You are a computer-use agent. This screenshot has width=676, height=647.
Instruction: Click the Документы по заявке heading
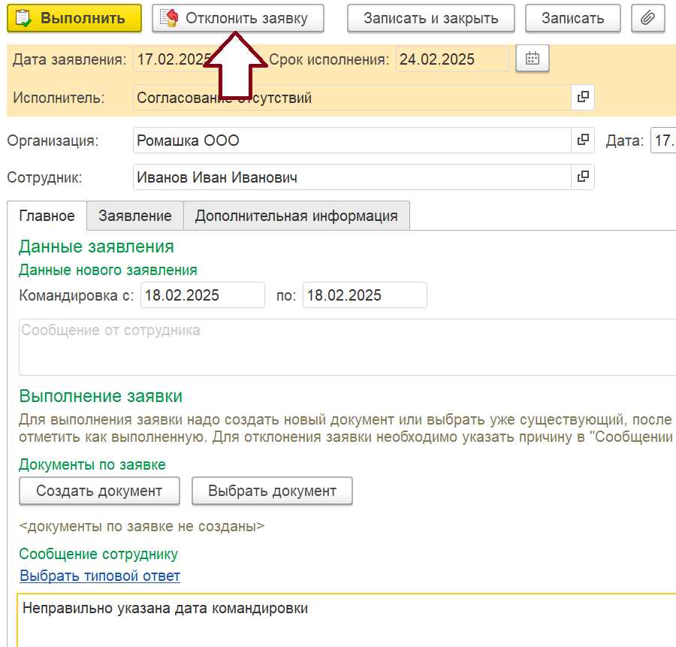[92, 464]
